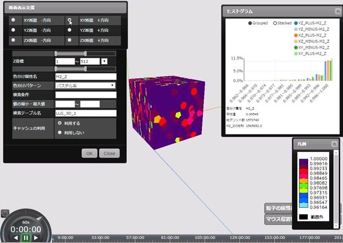Open the 粒子の属性 panel tab
The width and height of the screenshot is (343, 243).
coord(277,209)
